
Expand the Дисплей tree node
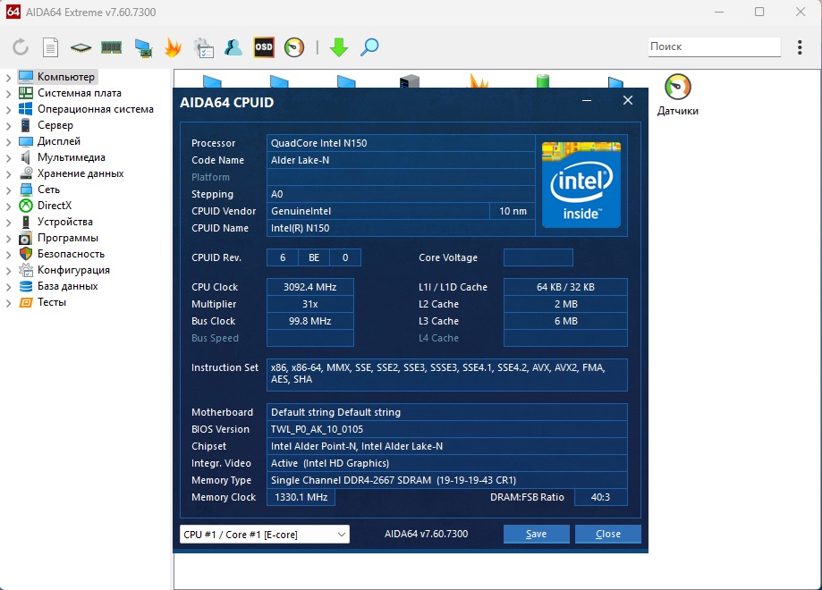tap(8, 142)
